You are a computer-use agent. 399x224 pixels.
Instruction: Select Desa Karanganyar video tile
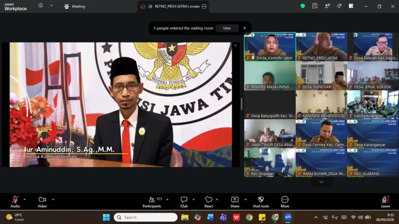(x=373, y=134)
